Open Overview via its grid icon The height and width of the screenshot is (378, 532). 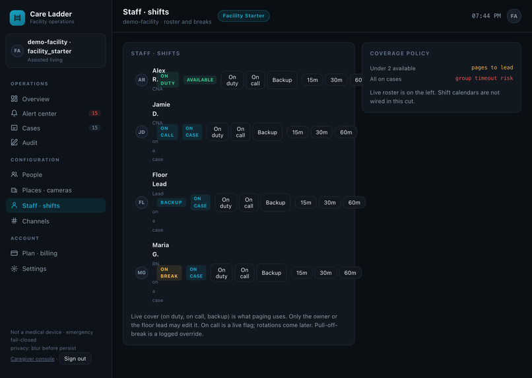point(15,99)
